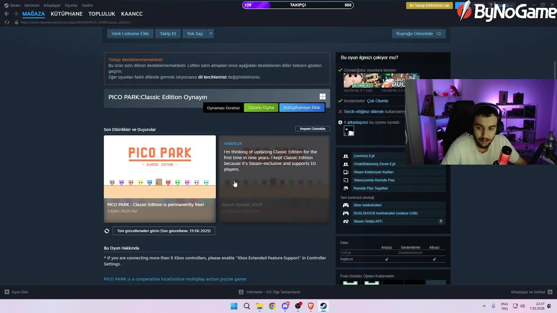The image size is (557, 313).
Task: Open the clock and date panel
Action: tap(537, 306)
